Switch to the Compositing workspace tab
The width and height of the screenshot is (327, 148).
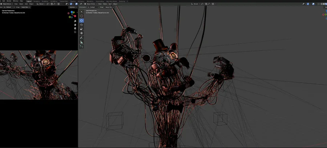(x=100, y=1)
